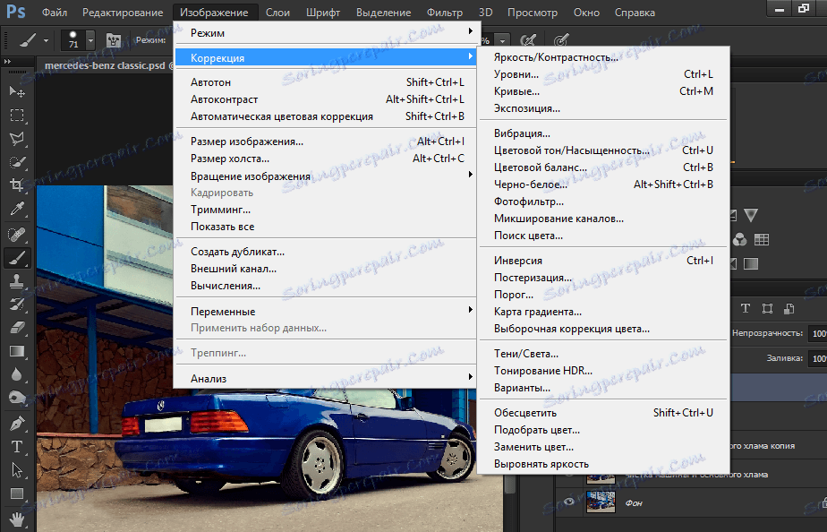Hide the Фон layer with eye icon
This screenshot has width=827, height=532.
pos(568,503)
